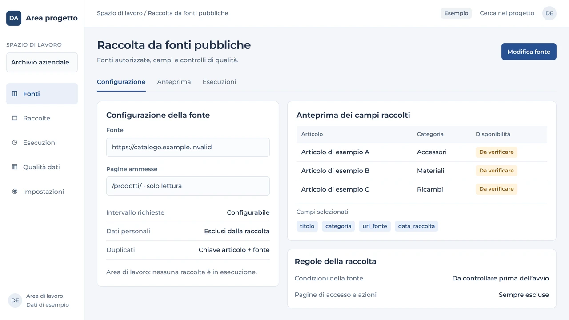Select row Articolo di esempio B

(x=422, y=171)
